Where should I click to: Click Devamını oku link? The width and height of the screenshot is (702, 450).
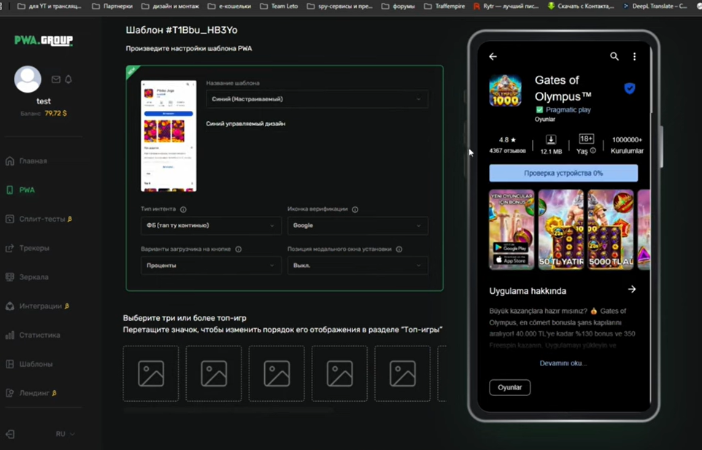coord(563,363)
